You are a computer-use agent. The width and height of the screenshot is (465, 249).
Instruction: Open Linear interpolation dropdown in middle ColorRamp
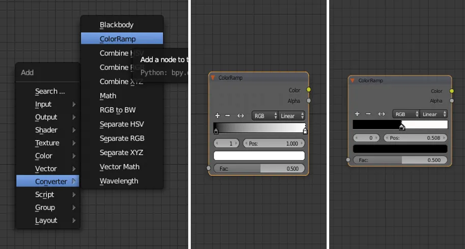pos(292,116)
